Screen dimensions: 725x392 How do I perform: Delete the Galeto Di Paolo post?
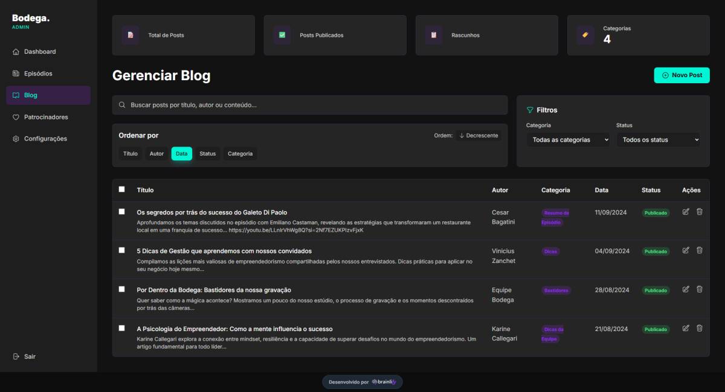[700, 212]
